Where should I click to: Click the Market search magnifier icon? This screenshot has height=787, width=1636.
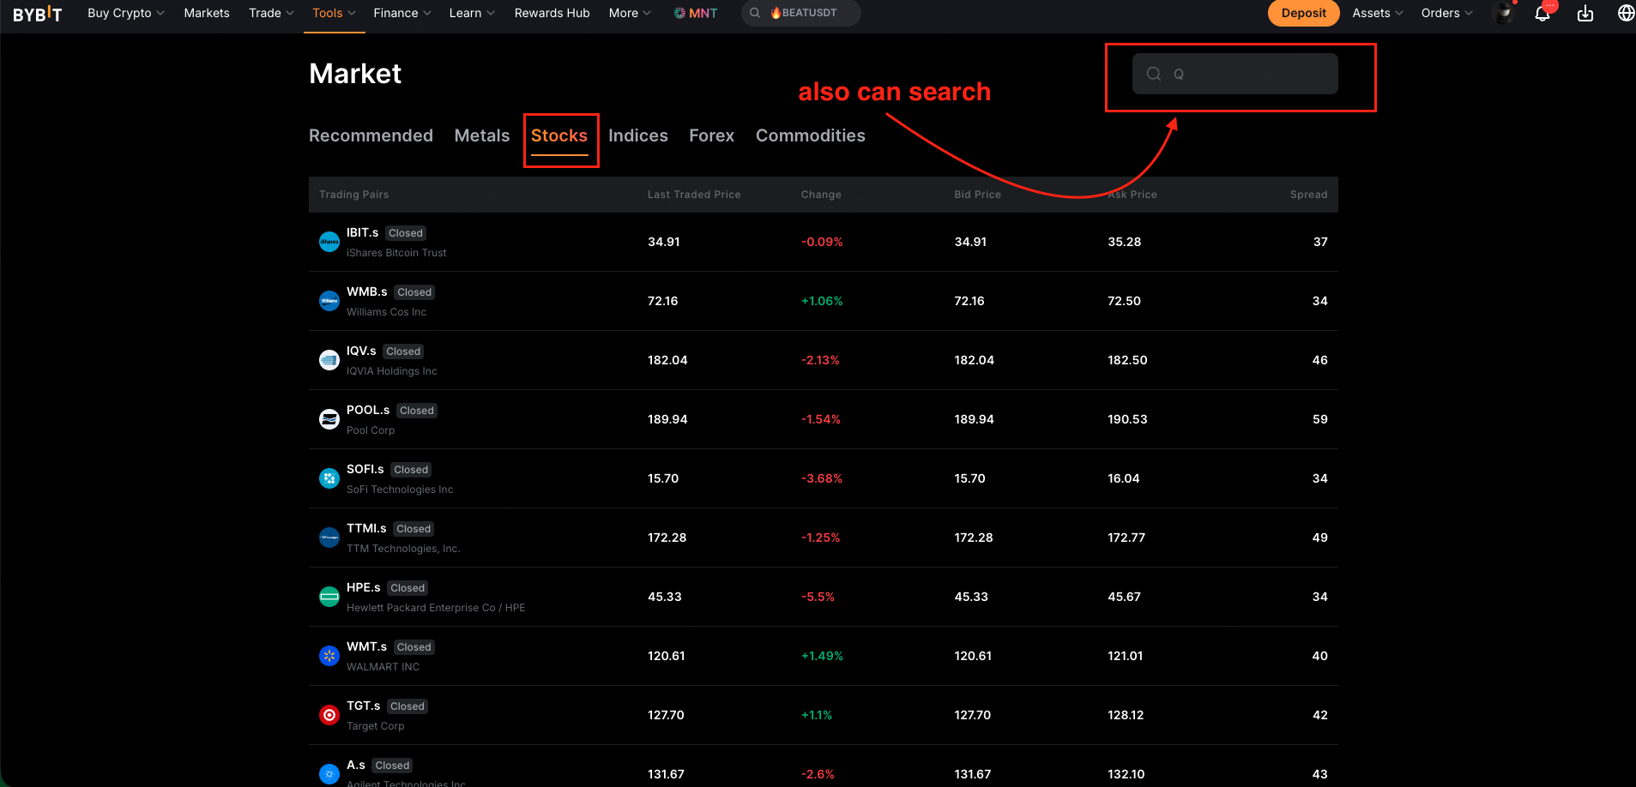click(x=1154, y=74)
